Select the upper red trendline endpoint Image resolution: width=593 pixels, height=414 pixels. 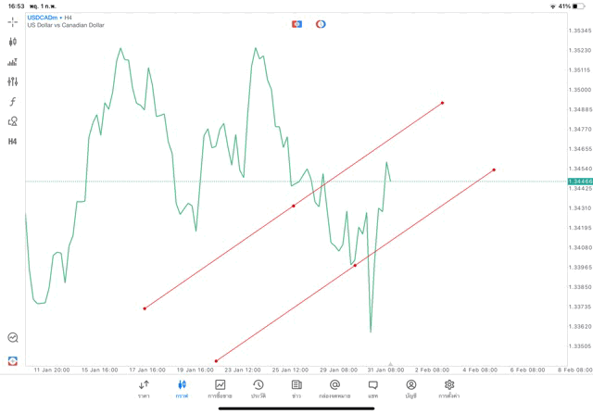443,103
